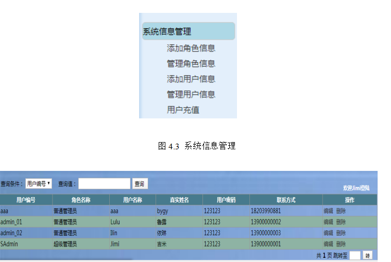
Task: Click the 用户编号 column header
Action: coord(26,200)
